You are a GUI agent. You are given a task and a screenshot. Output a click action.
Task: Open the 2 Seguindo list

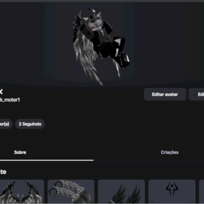click(x=30, y=124)
